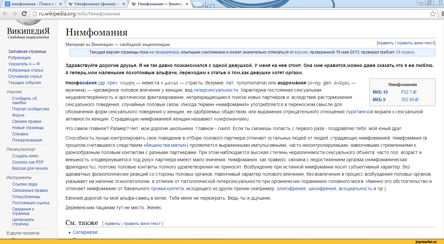Open Форум sidebar link

click(x=18, y=115)
